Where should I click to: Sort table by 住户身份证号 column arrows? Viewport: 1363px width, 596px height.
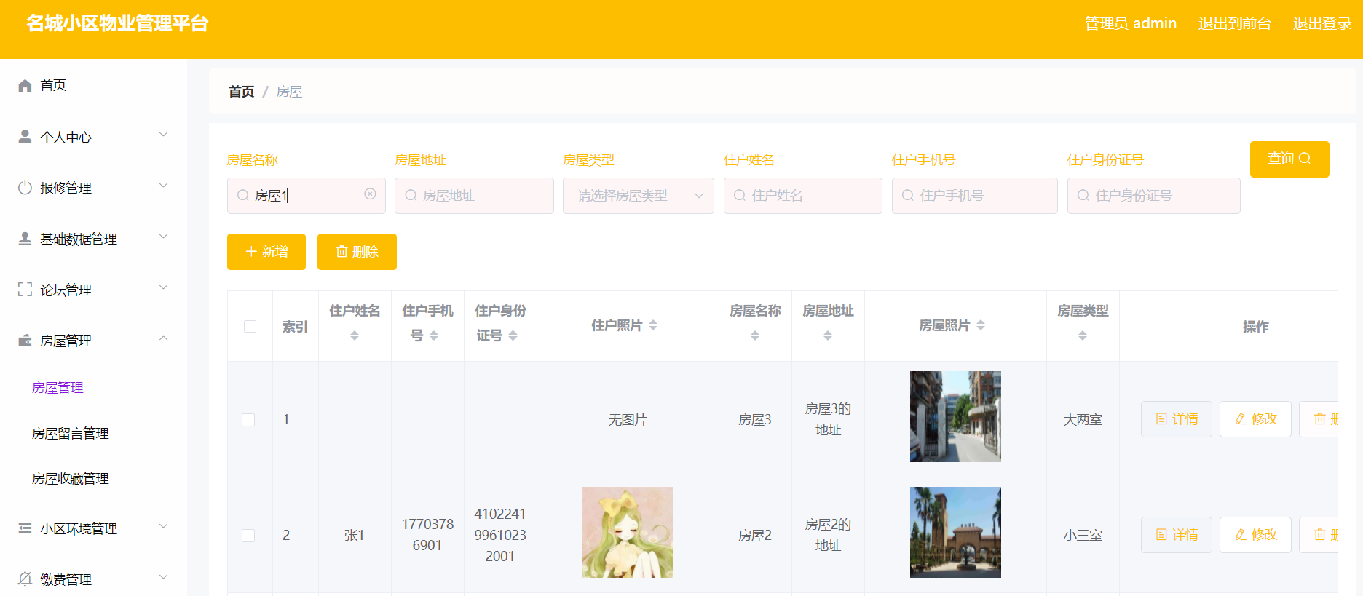pyautogui.click(x=513, y=335)
